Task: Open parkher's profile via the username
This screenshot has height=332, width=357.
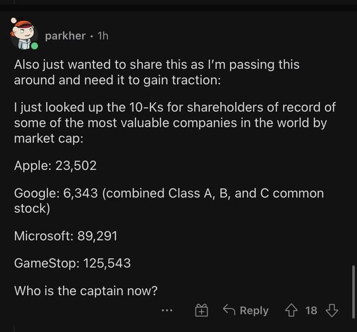Action: 65,36
